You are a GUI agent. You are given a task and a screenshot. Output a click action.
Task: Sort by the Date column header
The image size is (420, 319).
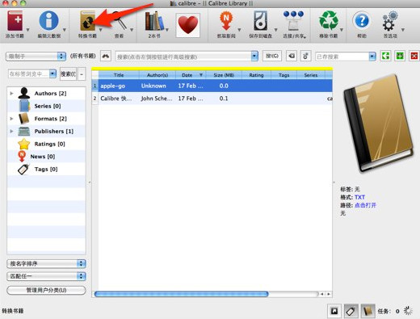tap(191, 75)
